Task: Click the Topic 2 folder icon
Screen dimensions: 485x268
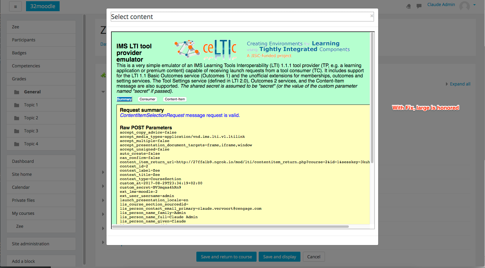Action: (17, 118)
